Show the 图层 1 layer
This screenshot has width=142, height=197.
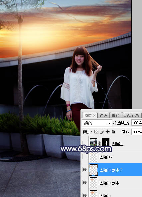[85, 143]
